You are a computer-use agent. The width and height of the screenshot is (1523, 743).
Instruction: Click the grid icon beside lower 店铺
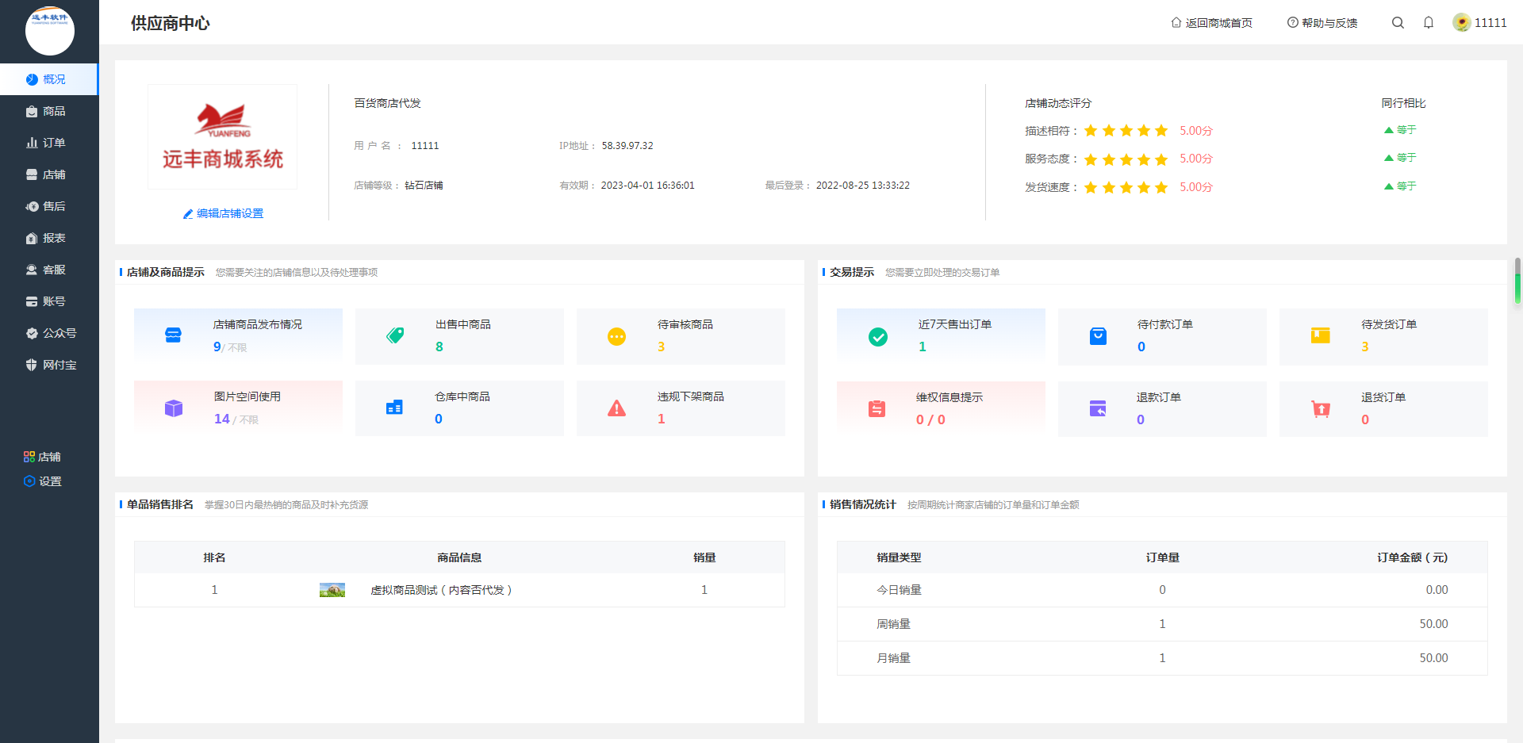click(x=29, y=457)
